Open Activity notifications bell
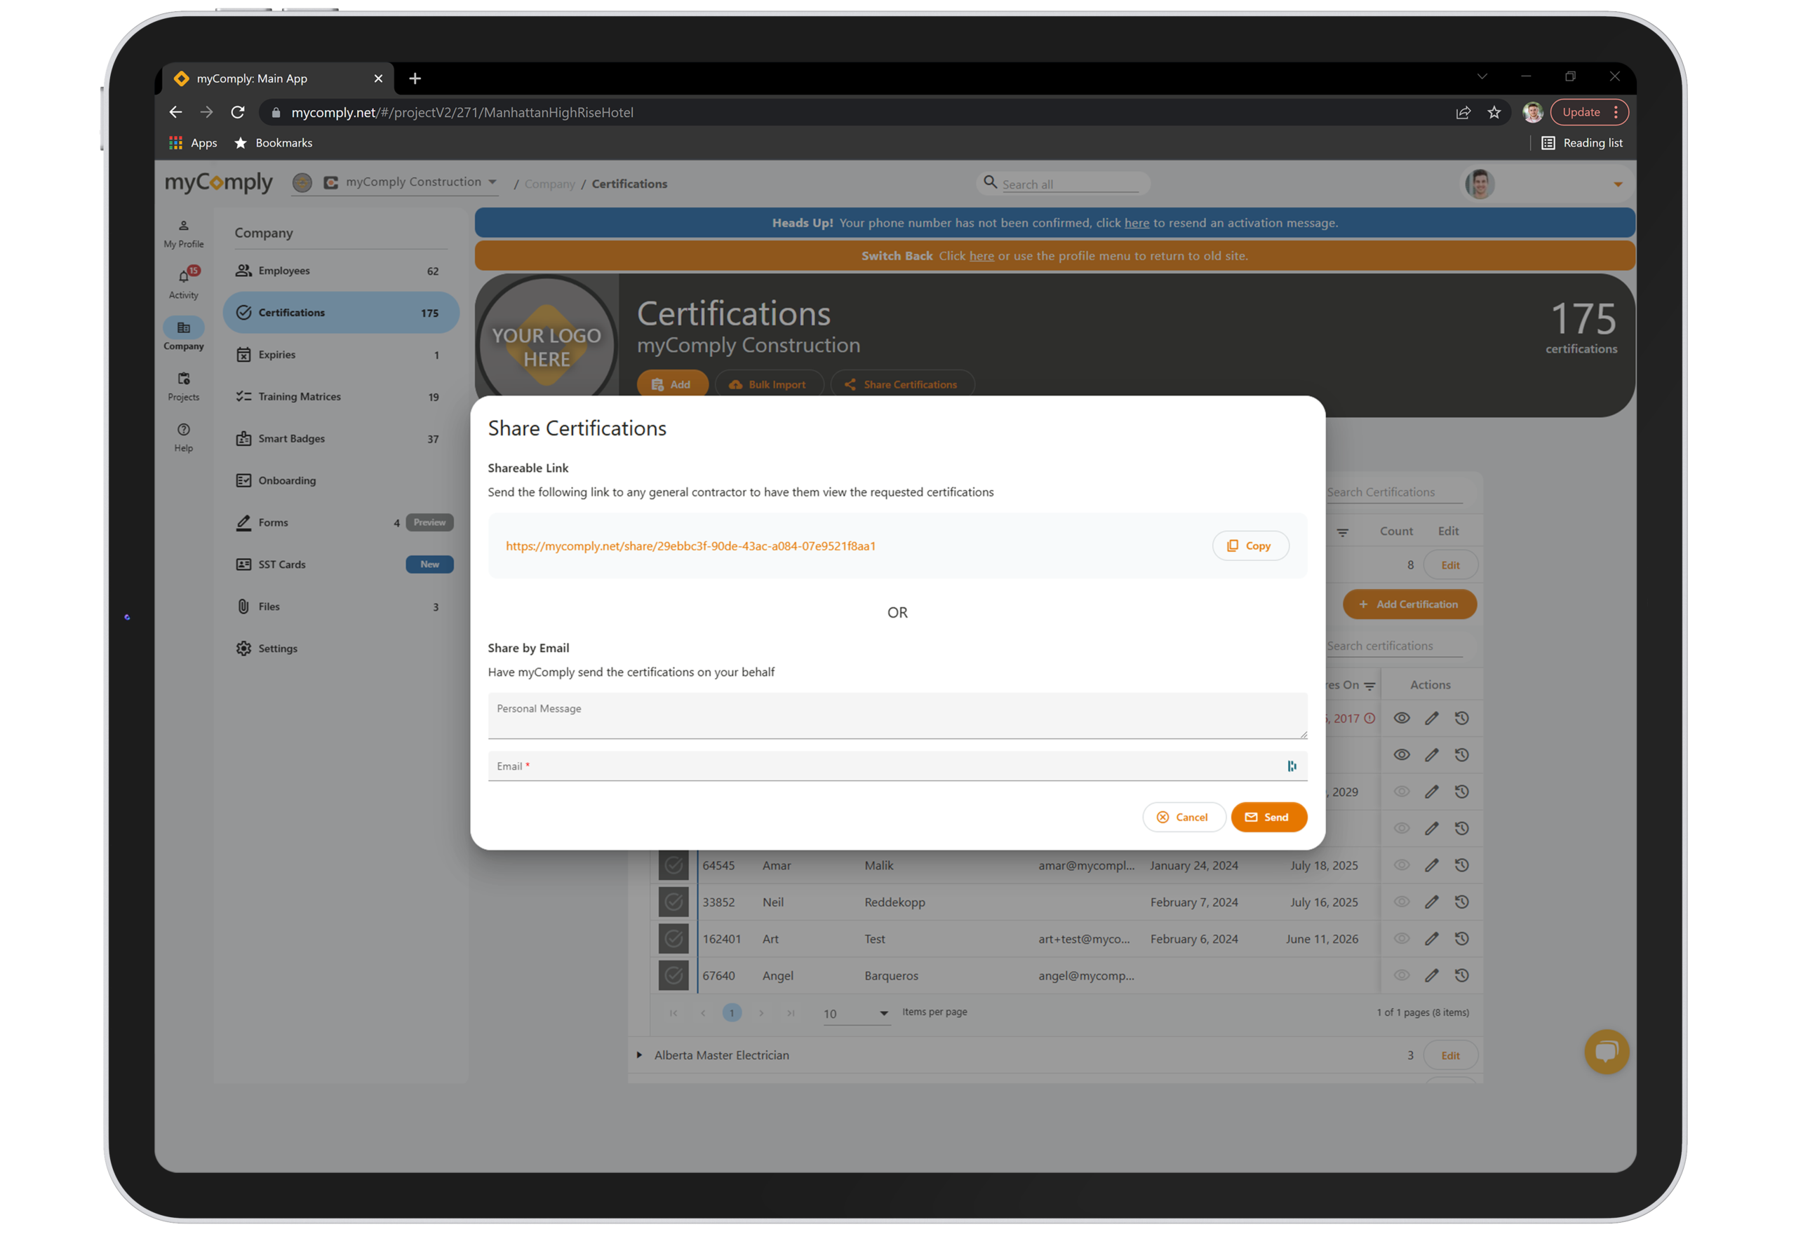This screenshot has width=1796, height=1234. [x=183, y=284]
